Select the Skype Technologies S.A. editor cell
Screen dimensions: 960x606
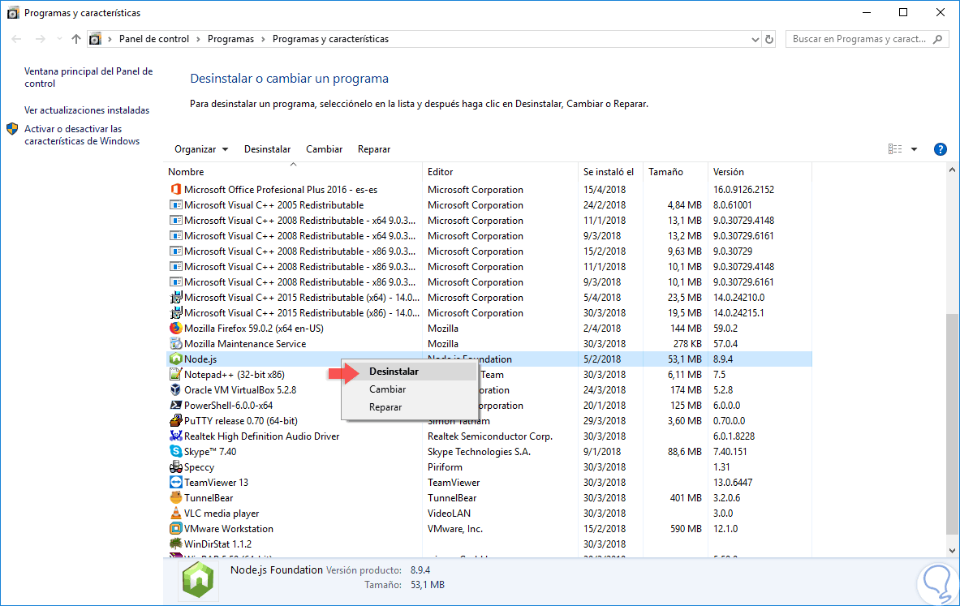tap(479, 452)
